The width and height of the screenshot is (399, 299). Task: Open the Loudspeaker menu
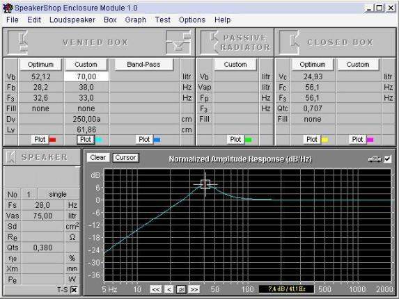[x=72, y=19]
